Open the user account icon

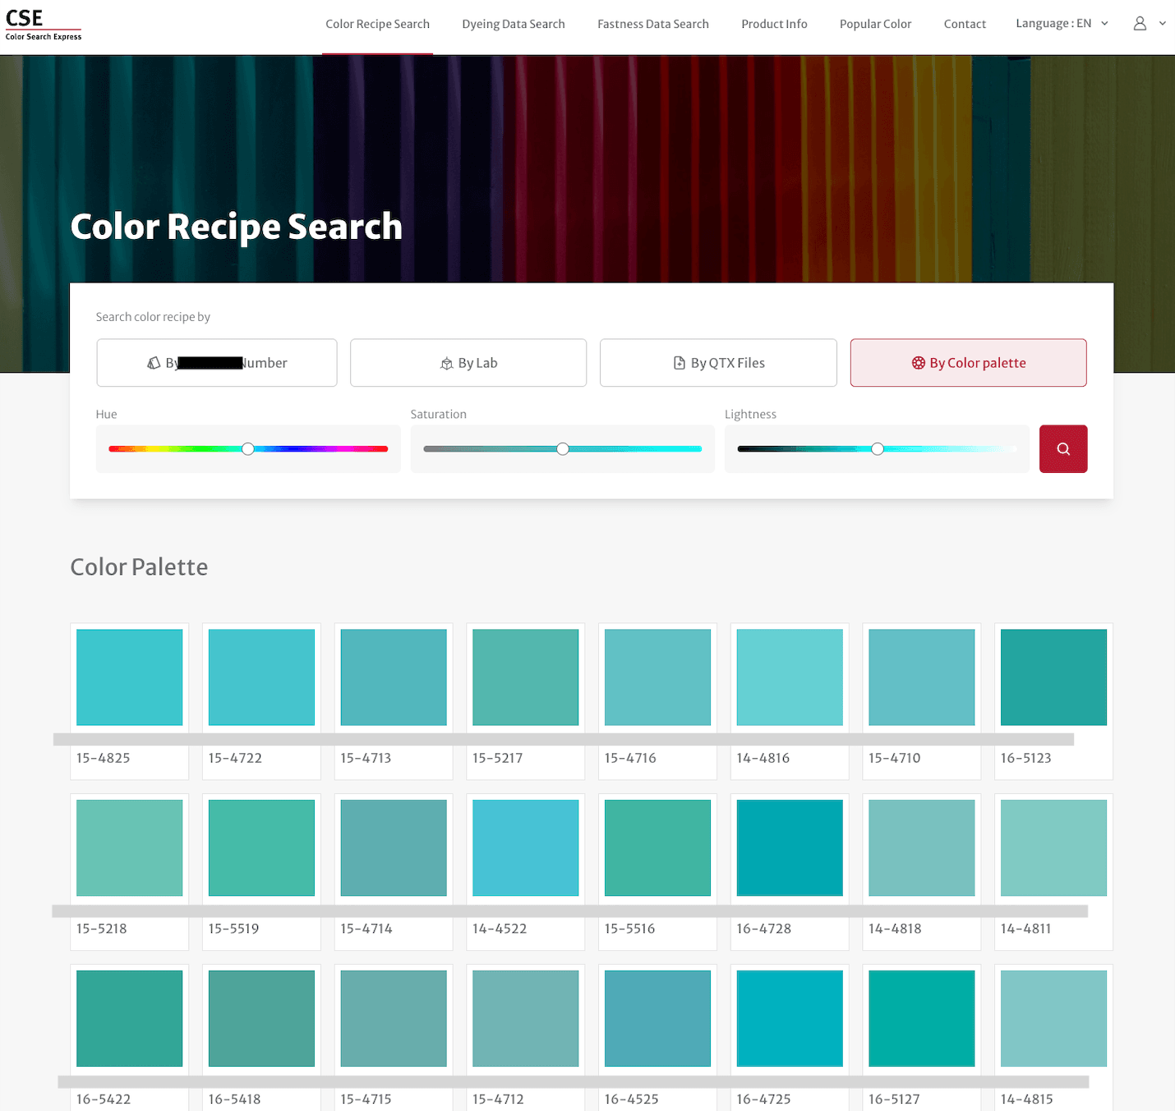[1140, 23]
